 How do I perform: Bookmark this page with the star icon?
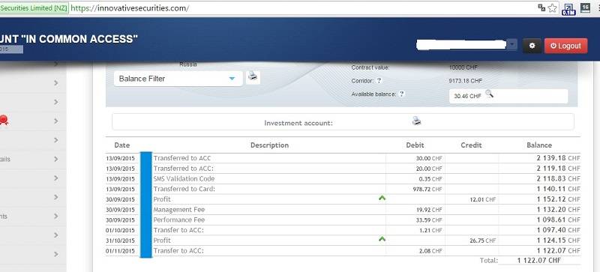pyautogui.click(x=552, y=8)
